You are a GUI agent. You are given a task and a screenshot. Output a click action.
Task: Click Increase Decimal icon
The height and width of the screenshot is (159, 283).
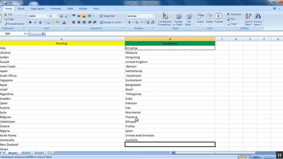(147, 23)
